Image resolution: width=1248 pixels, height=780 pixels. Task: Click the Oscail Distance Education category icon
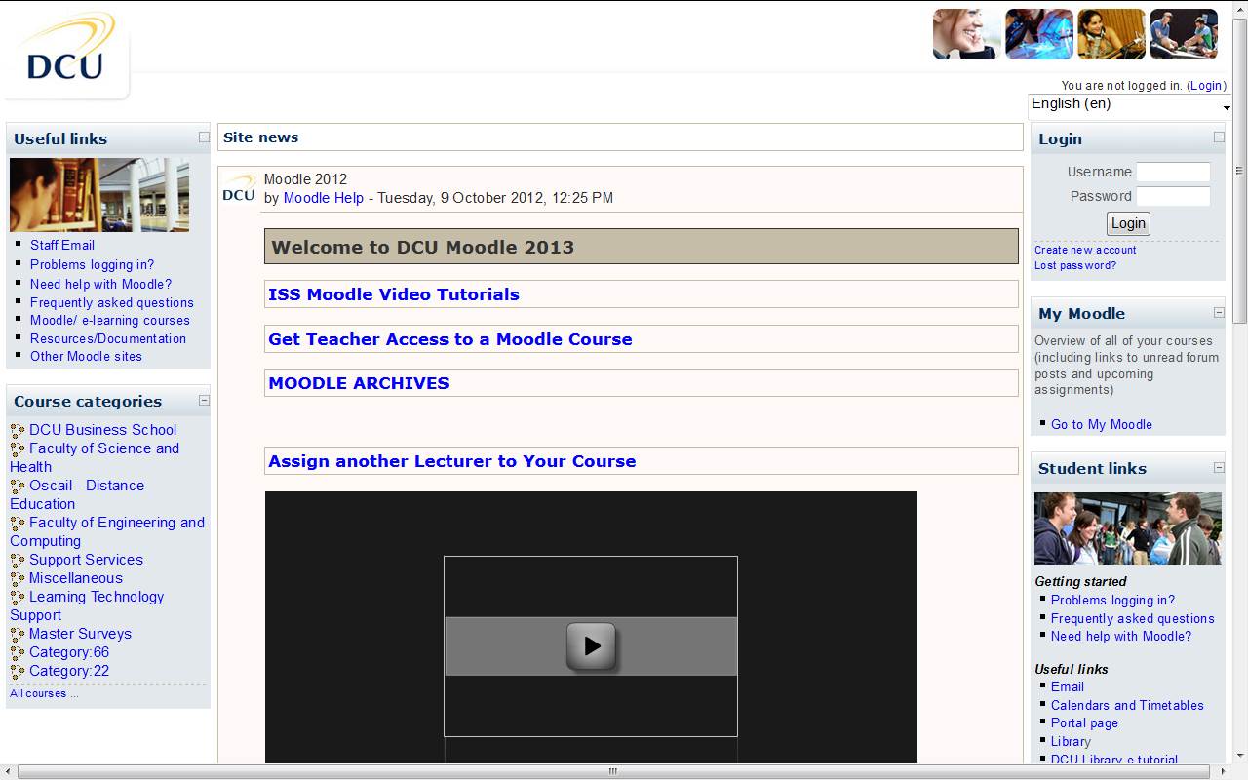click(18, 486)
